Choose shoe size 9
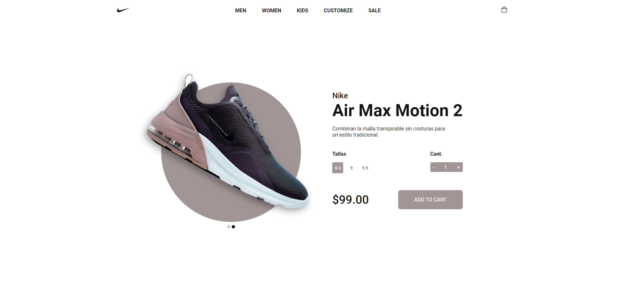 [351, 168]
